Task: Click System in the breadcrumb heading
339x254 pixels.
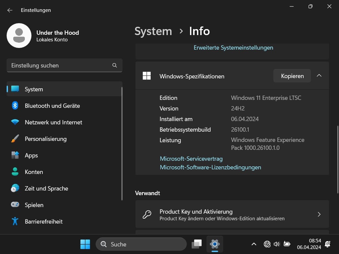Action: pos(153,31)
